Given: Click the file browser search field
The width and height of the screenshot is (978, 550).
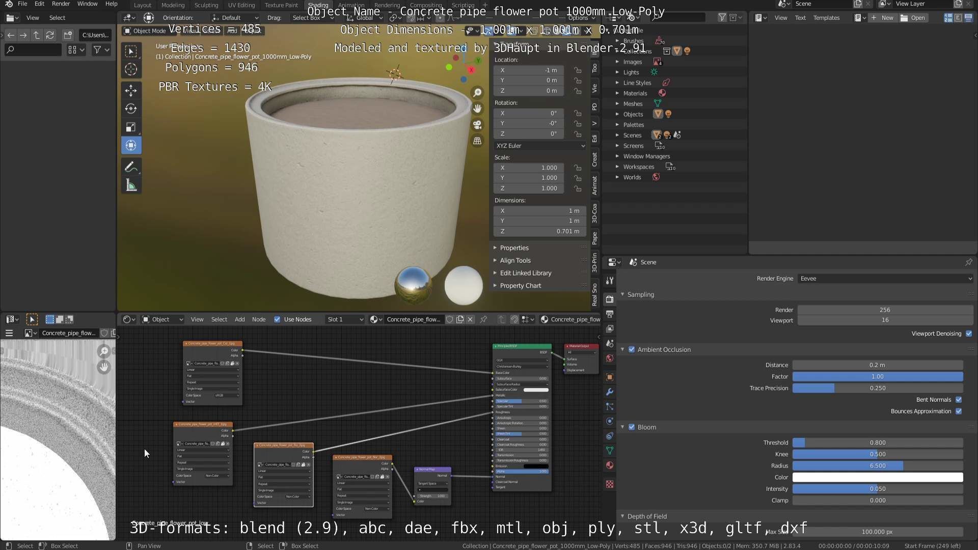Looking at the screenshot, I should click(x=33, y=50).
